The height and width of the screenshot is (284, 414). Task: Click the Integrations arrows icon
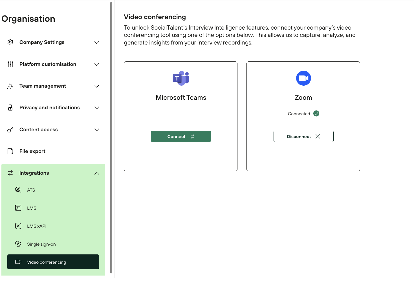[x=10, y=173]
